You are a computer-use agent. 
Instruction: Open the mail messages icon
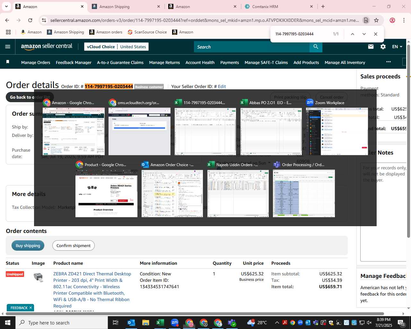(371, 47)
